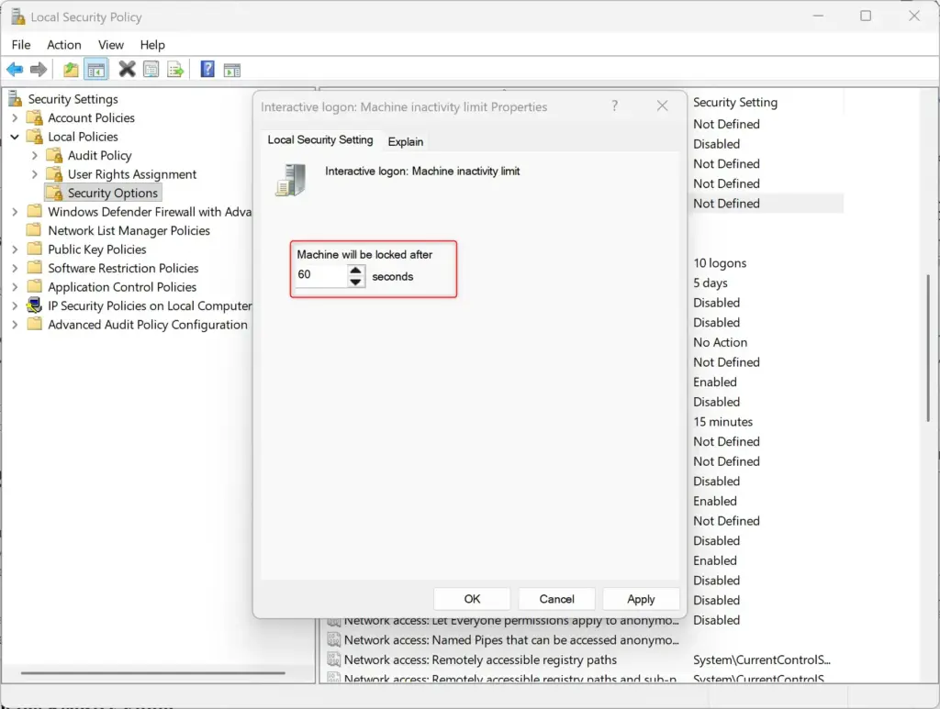Select the Local Security Setting tab

[x=320, y=139]
